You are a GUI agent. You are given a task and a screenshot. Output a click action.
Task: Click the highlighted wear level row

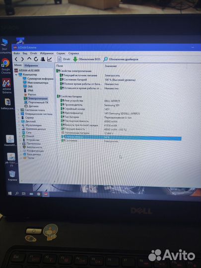tap(122, 137)
